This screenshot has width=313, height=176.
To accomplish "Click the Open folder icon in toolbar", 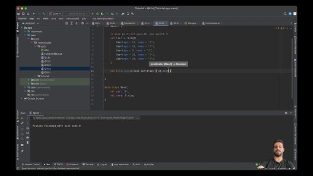I will pyautogui.click(x=19, y=14).
